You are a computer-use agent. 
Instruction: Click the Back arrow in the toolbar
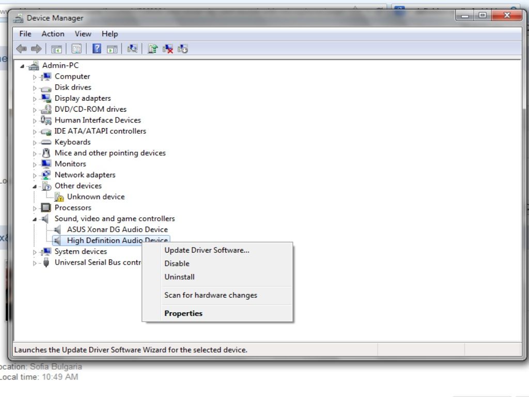click(x=21, y=49)
